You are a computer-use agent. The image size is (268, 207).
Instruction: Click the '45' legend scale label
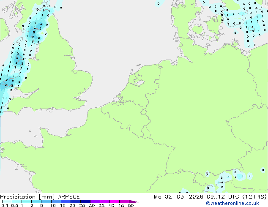[x=121, y=205]
